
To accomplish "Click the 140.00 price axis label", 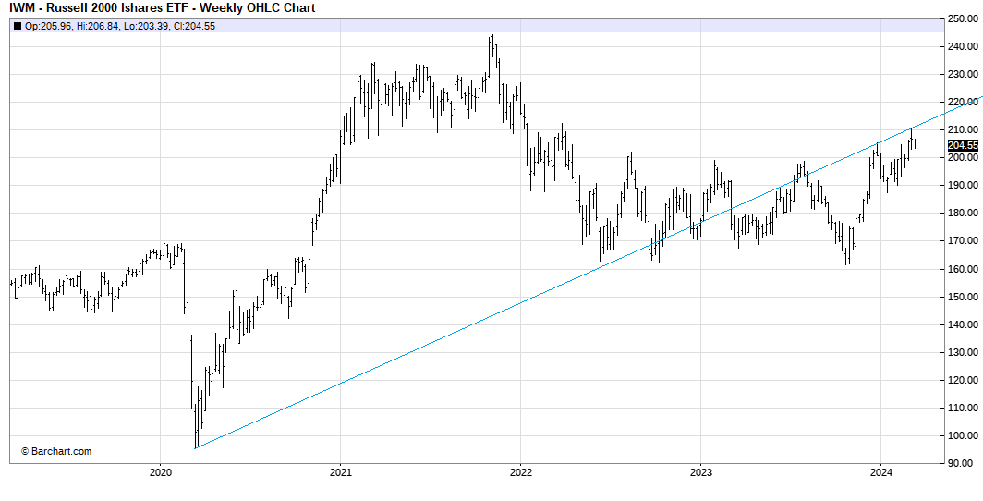I will (963, 324).
